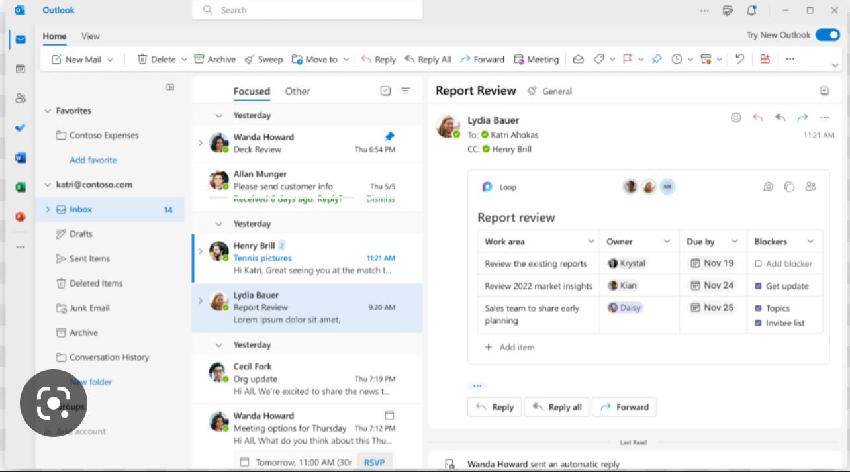Viewport: 850px width, 472px height.
Task: Open the People icon in left rail
Action: 21,99
